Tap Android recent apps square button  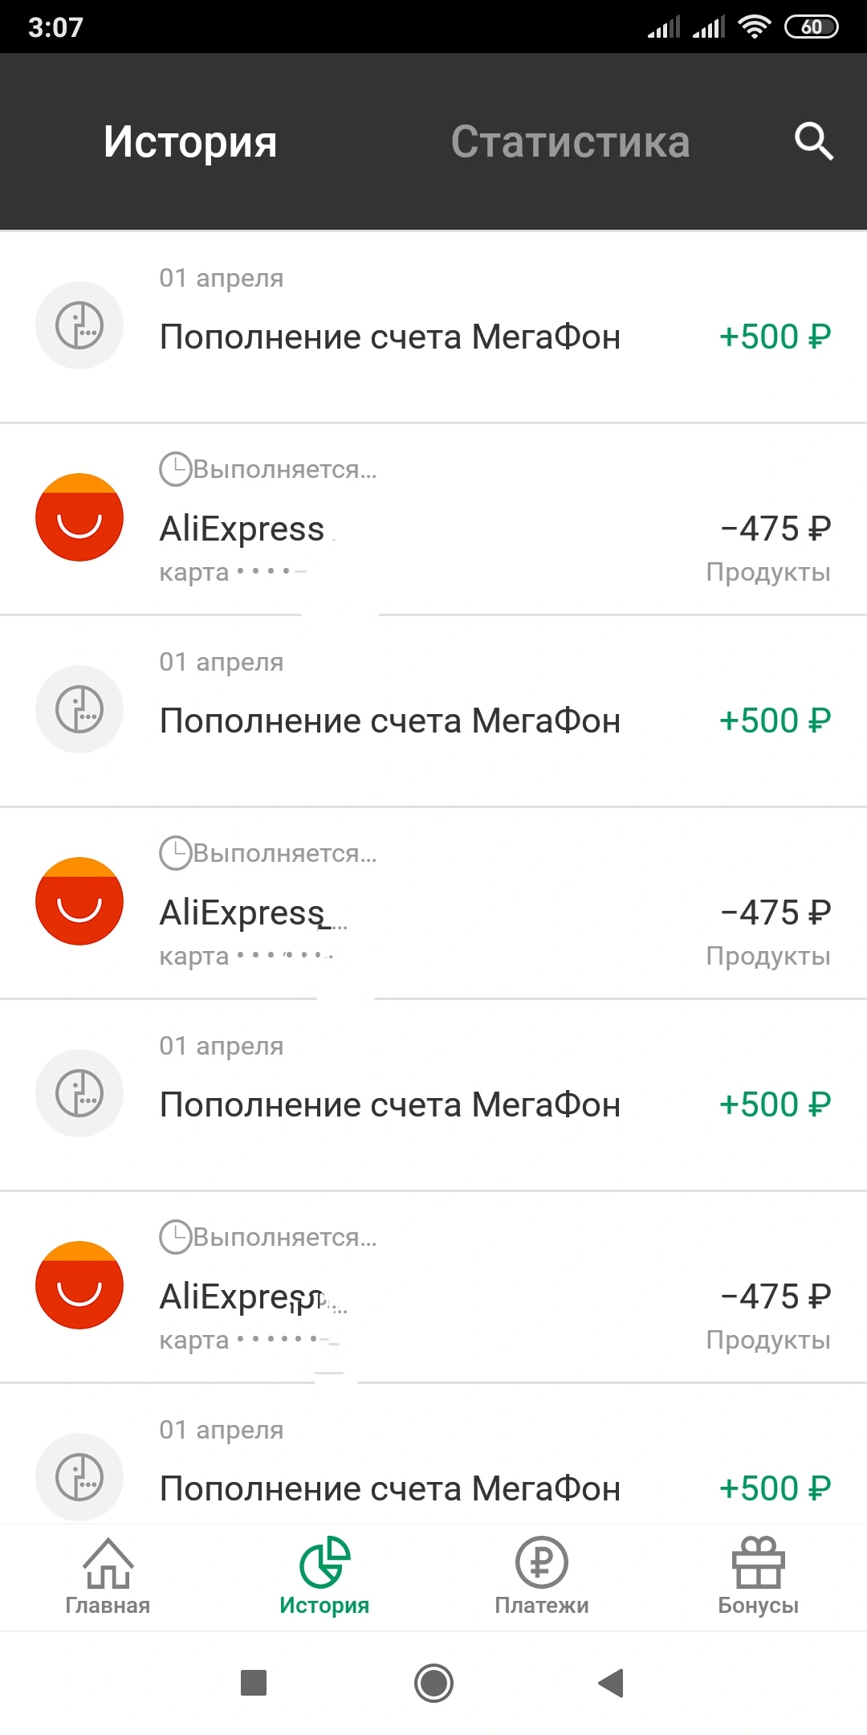coord(254,1683)
